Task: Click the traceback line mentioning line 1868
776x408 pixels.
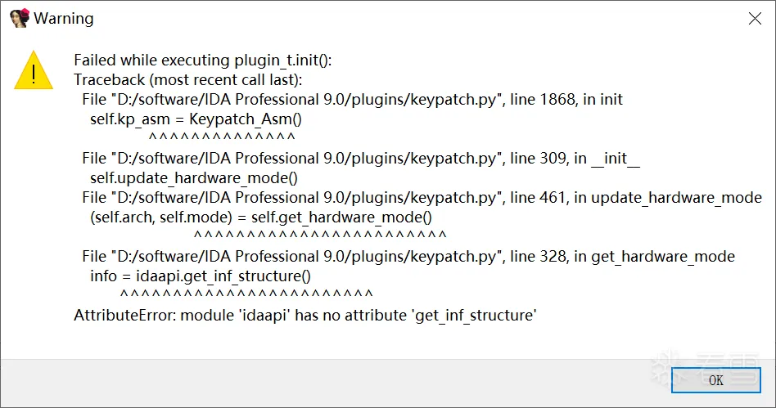Action: [352, 100]
